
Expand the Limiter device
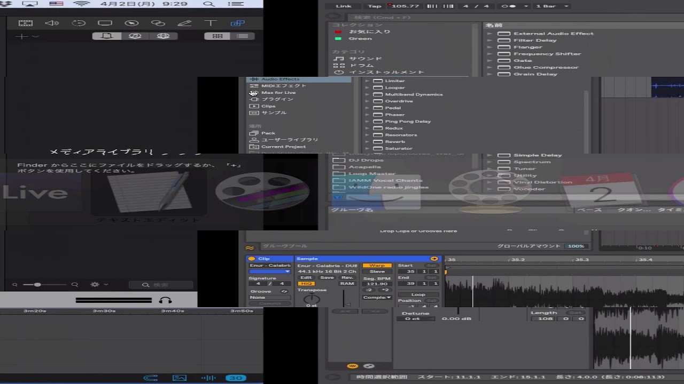click(x=367, y=81)
